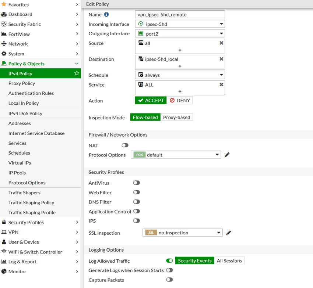Remove 'all' from the Source field

coord(221,43)
